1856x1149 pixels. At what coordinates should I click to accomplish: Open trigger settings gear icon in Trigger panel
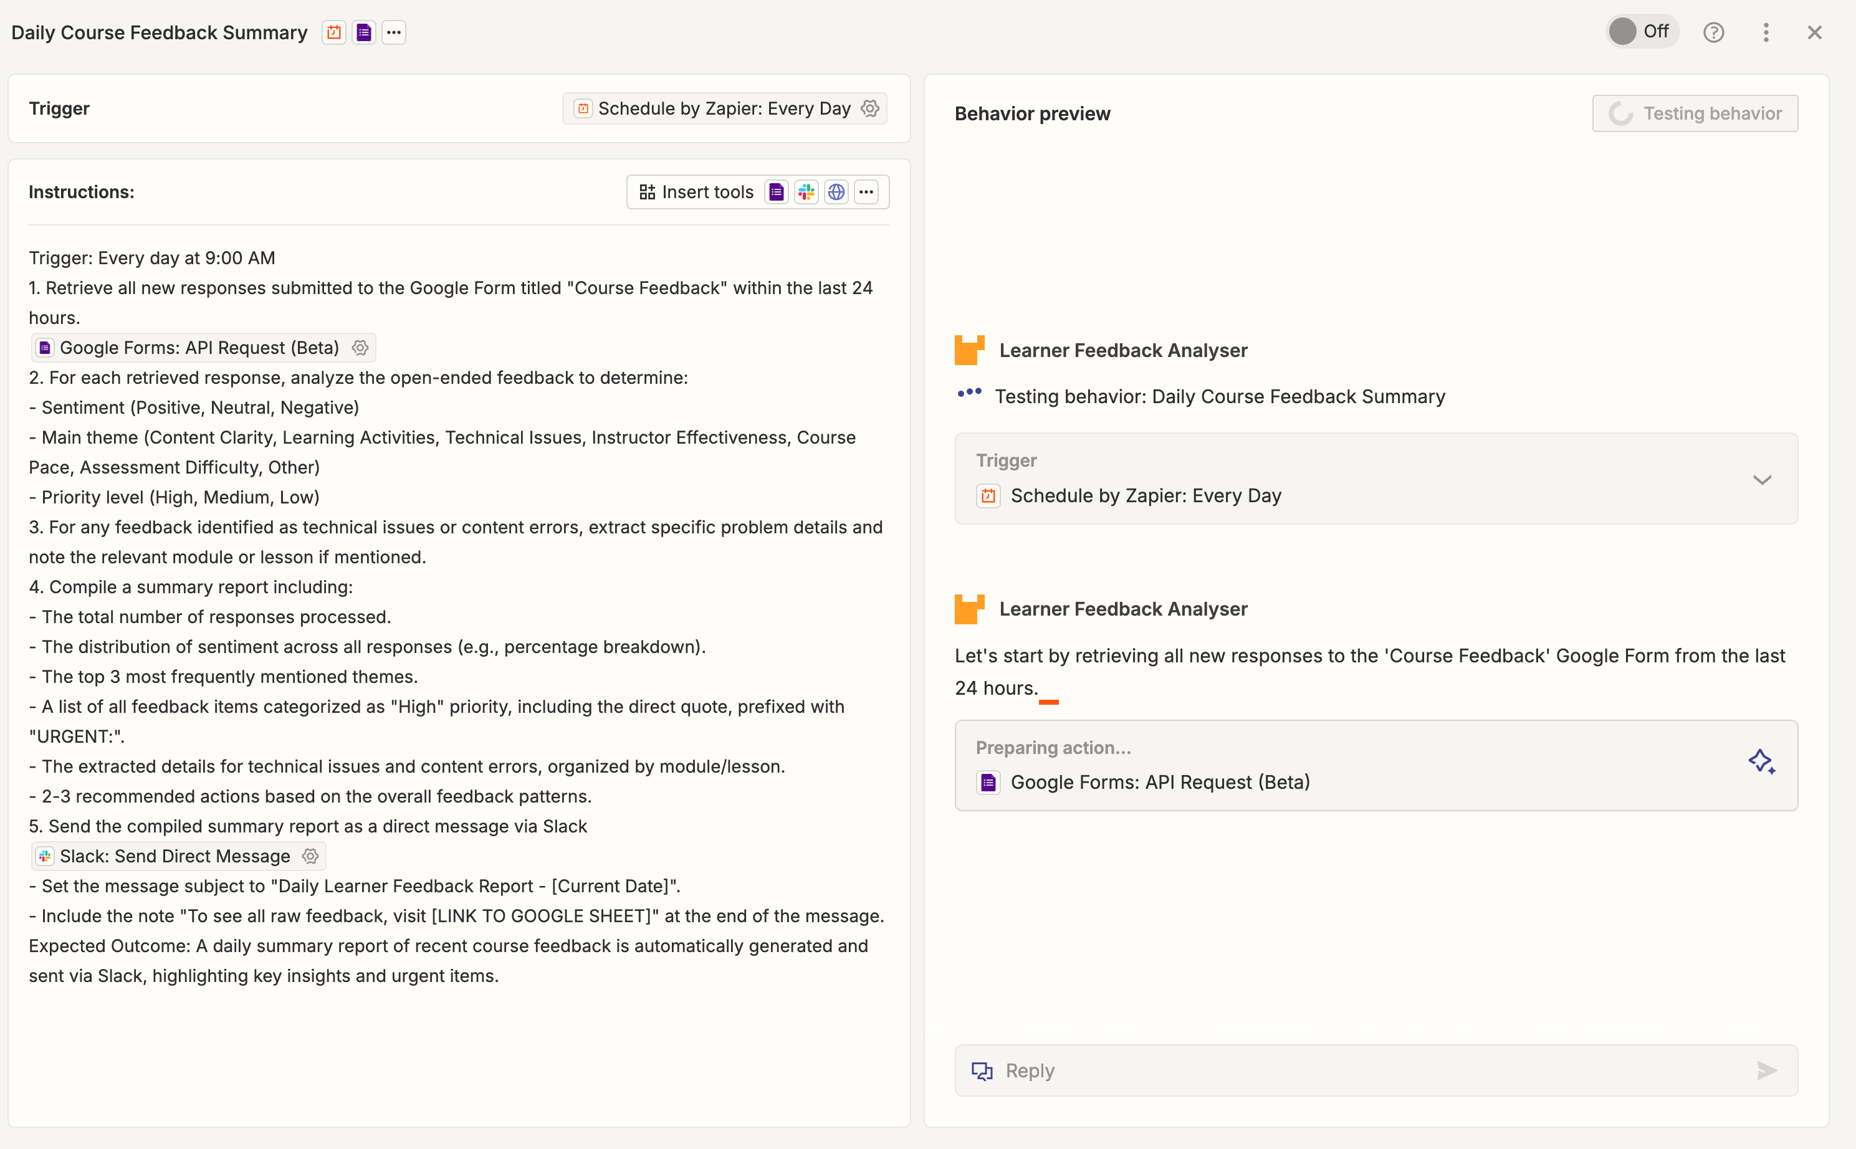click(x=870, y=108)
